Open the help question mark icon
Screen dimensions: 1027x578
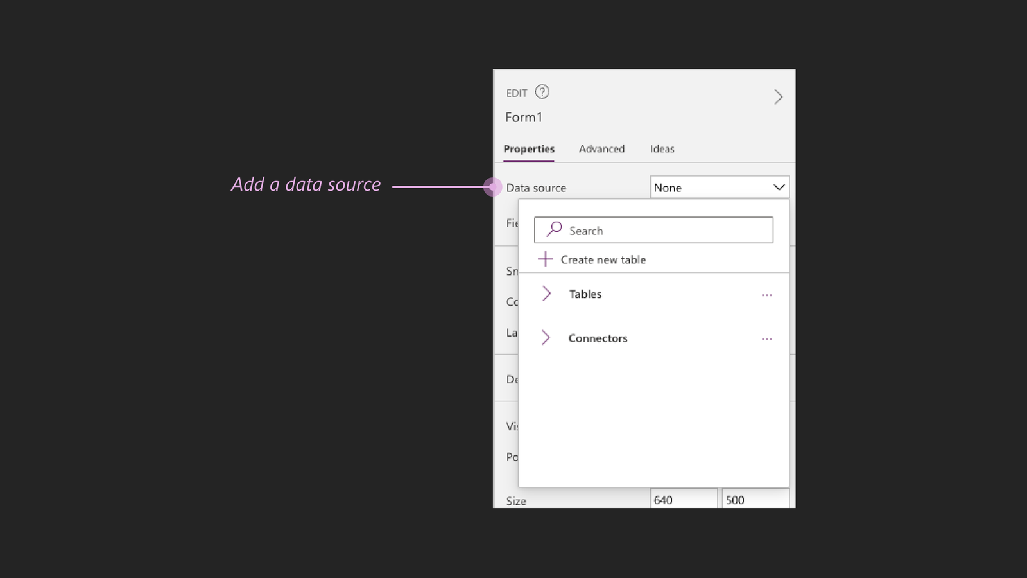coord(542,92)
